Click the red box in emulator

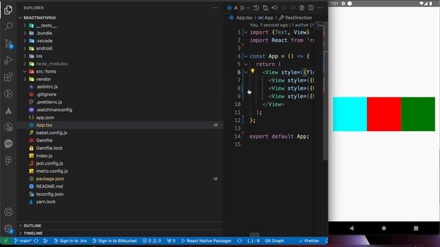pos(384,114)
